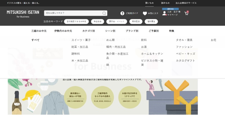Click the 展示会・イベント keyword button

point(117,22)
